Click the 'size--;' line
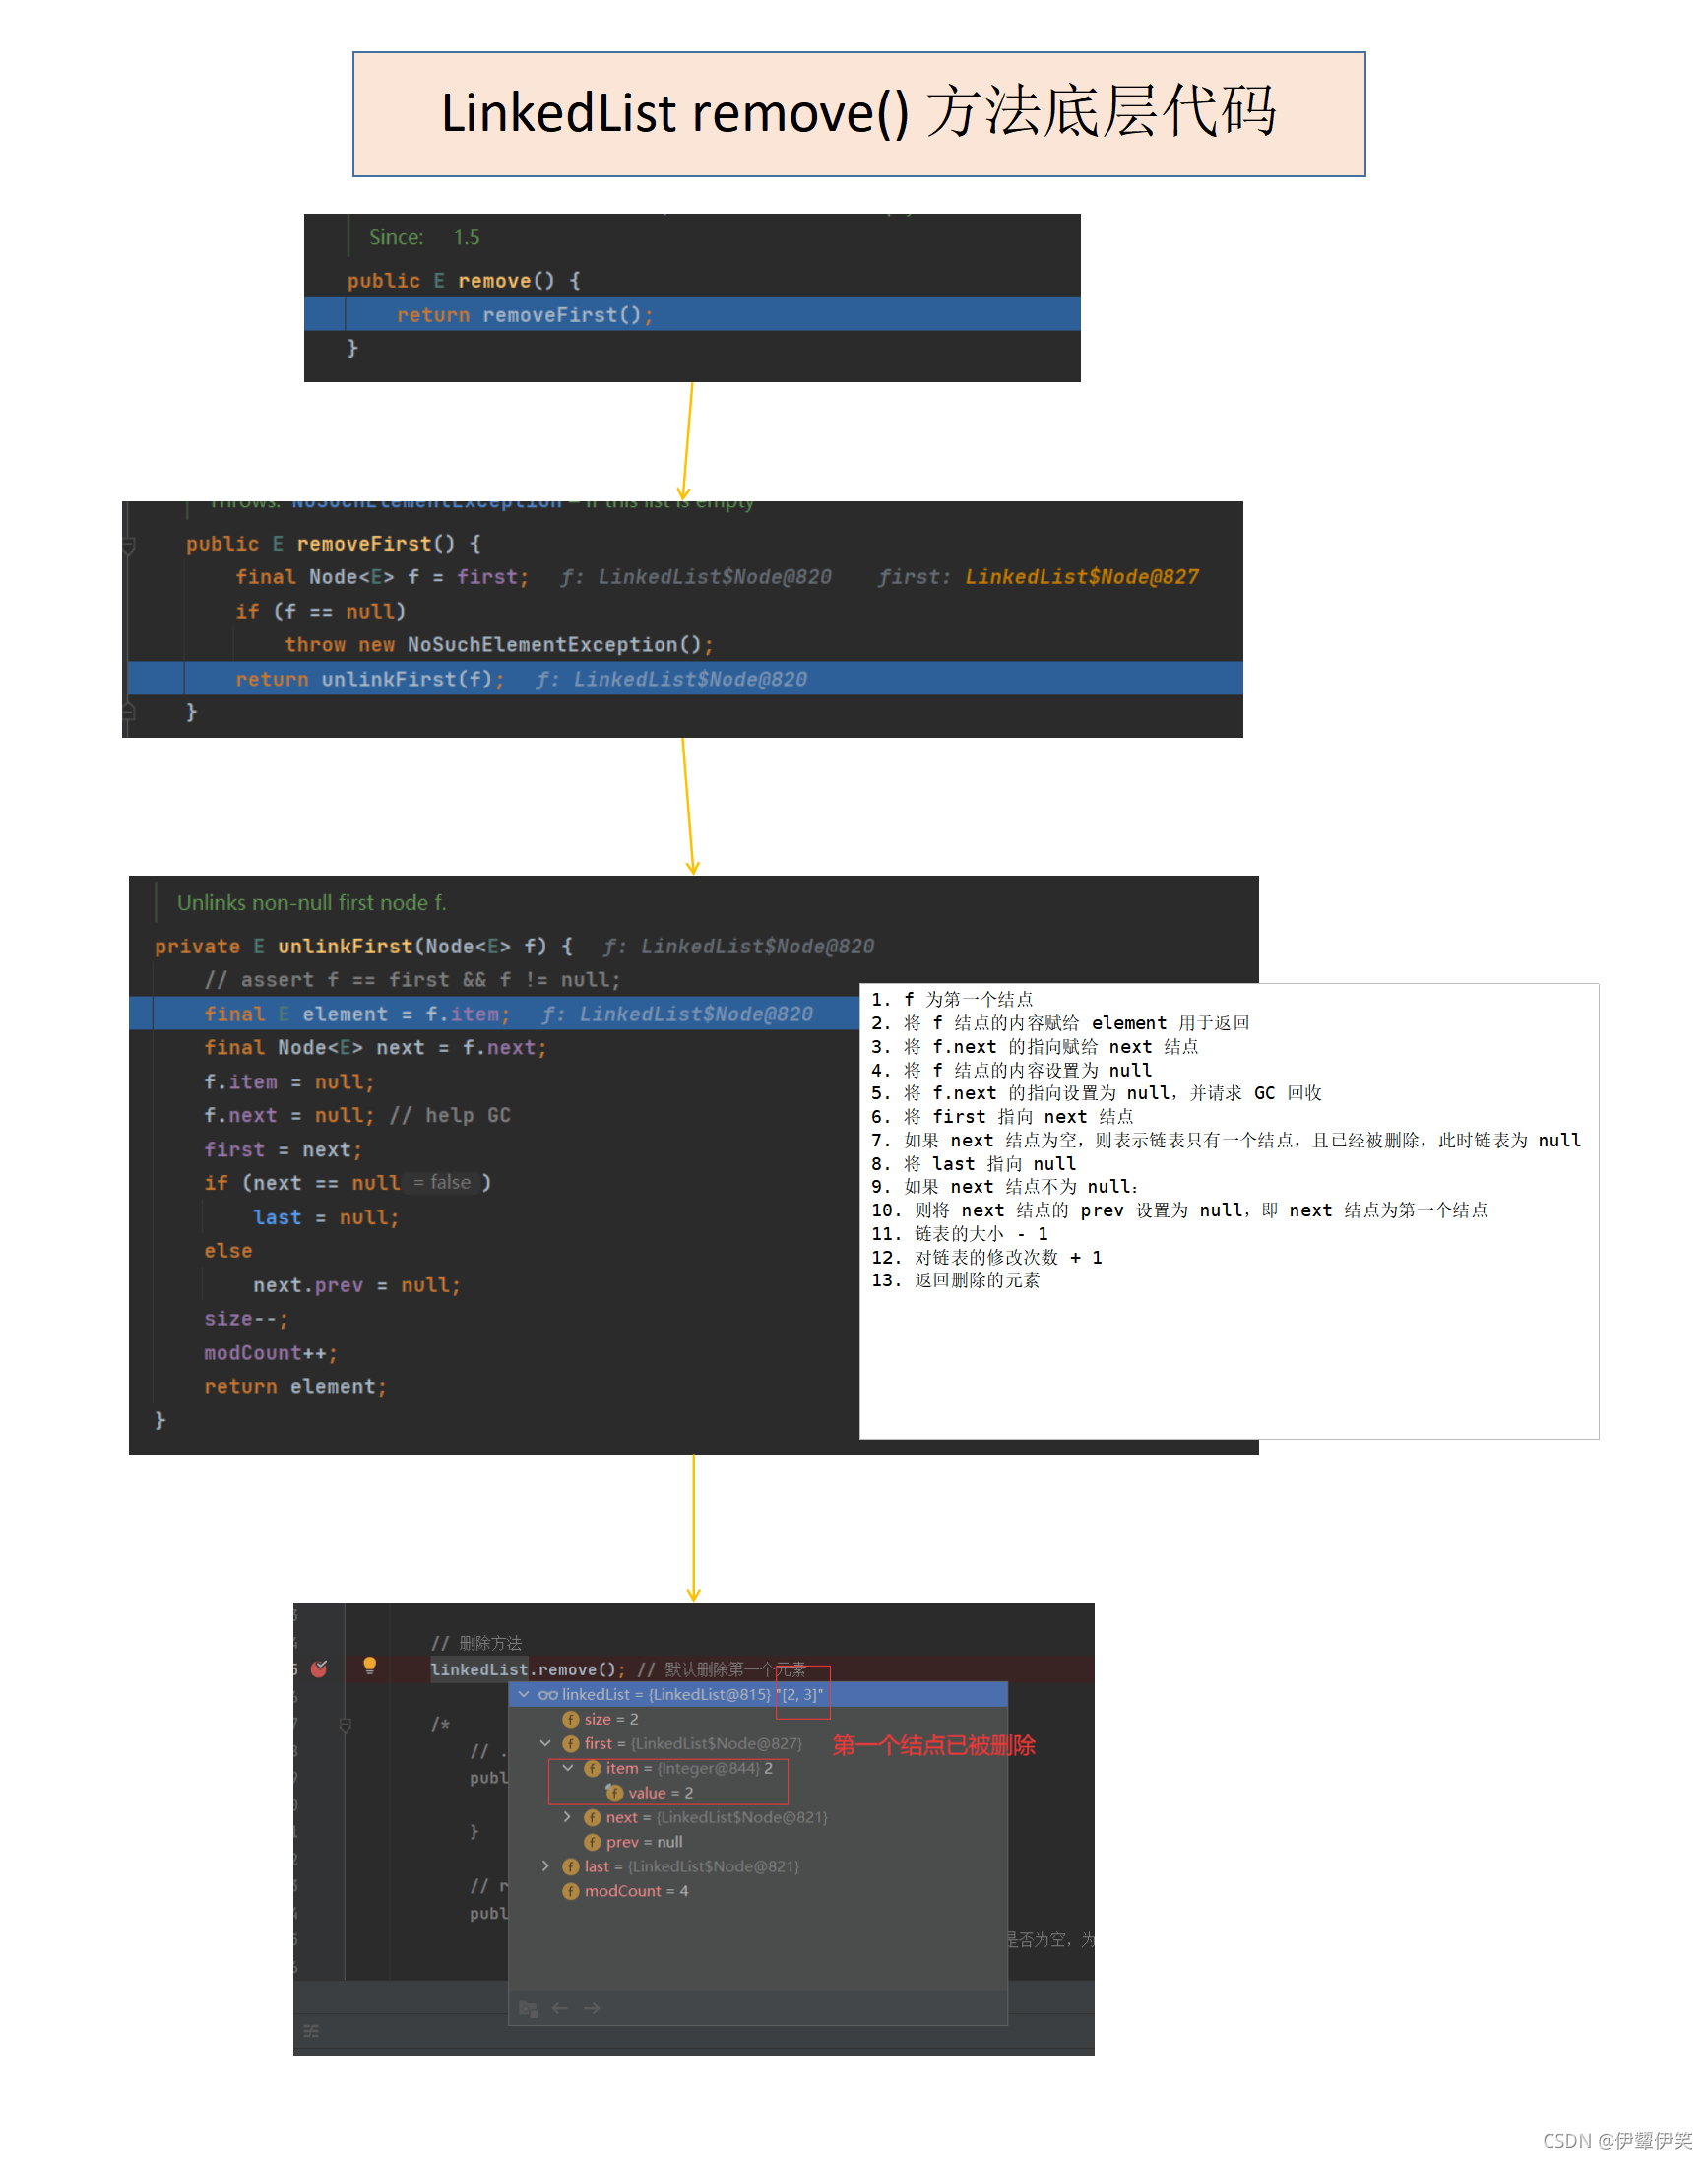Viewport: 1708px width, 2159px height. coord(246,1319)
